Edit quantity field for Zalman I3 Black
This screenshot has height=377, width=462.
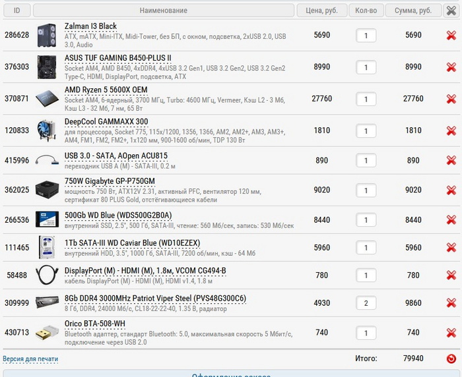(366, 36)
